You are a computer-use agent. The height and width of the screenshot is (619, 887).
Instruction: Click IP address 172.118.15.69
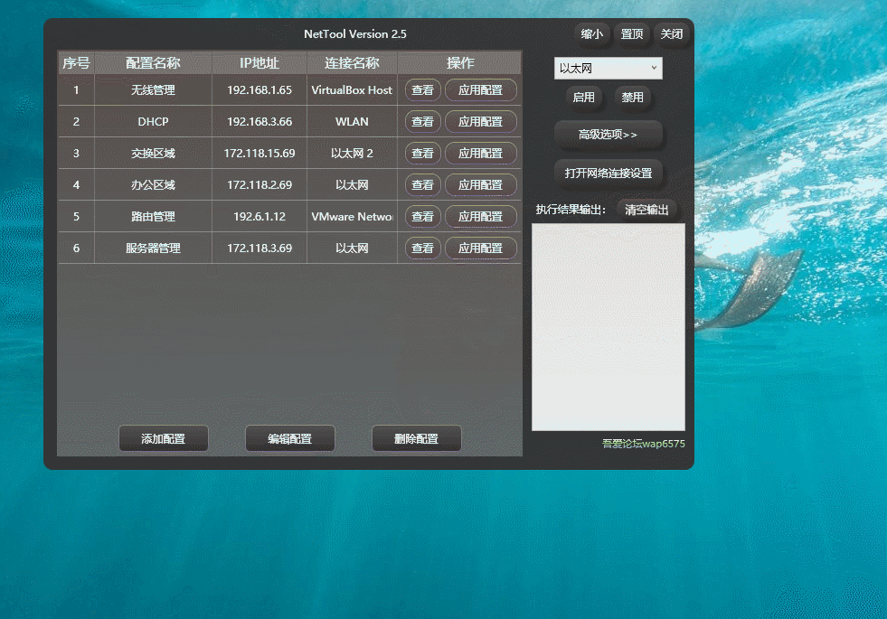coord(259,154)
